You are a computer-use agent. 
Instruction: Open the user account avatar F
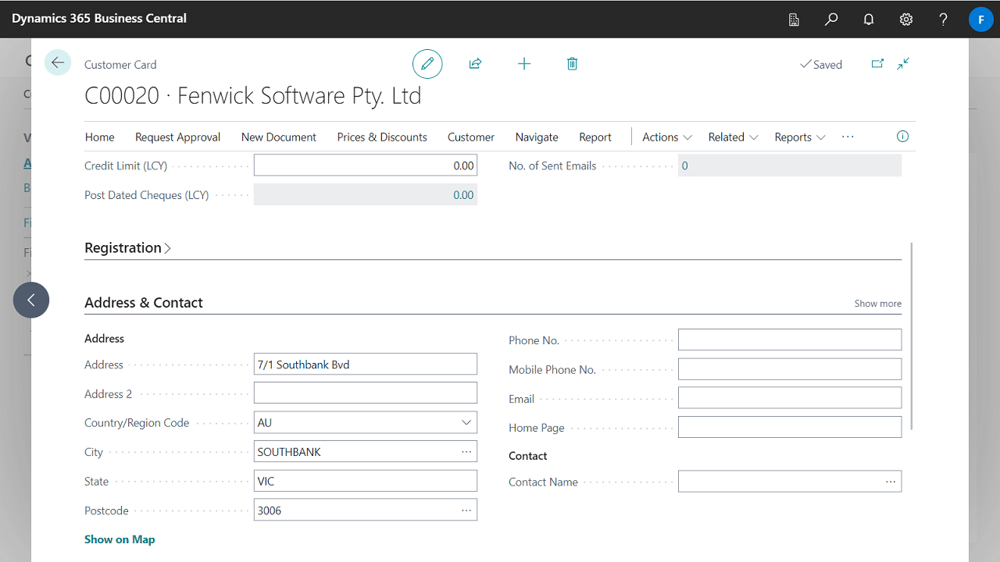(980, 19)
